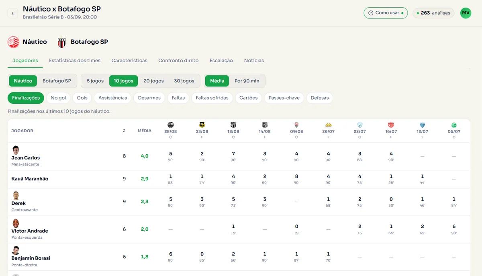Open Jean Carlos player name
Viewport: 482px width, 276px height.
point(26,158)
